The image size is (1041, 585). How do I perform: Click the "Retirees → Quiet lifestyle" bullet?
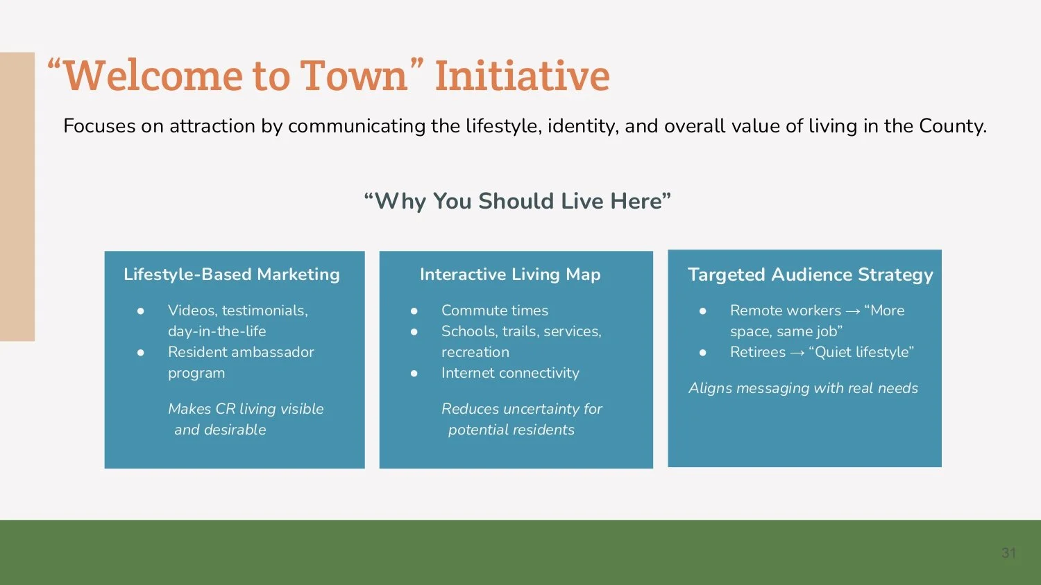[822, 352]
